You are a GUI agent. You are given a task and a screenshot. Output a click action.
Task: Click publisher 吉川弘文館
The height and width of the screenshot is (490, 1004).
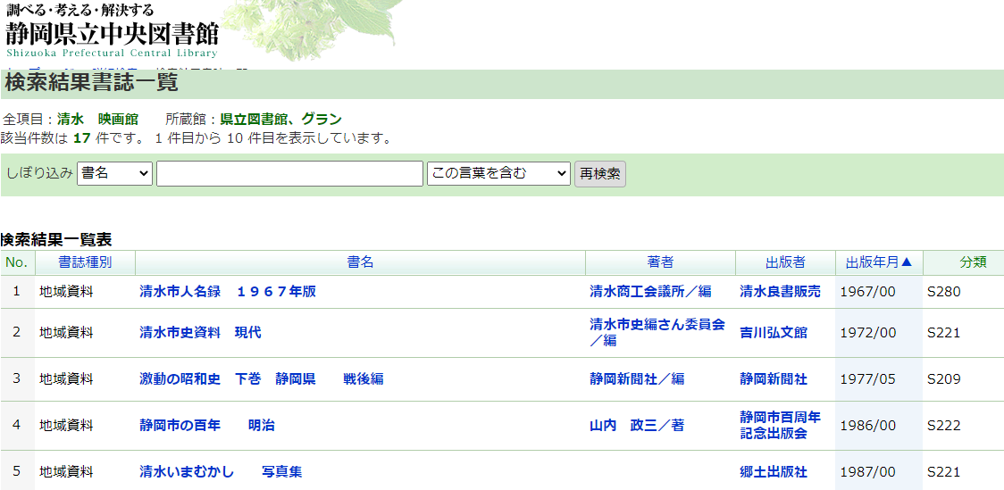click(774, 333)
